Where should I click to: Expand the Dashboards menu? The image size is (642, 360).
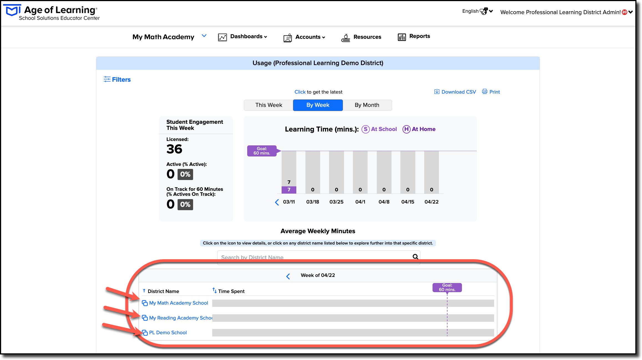[x=266, y=37]
